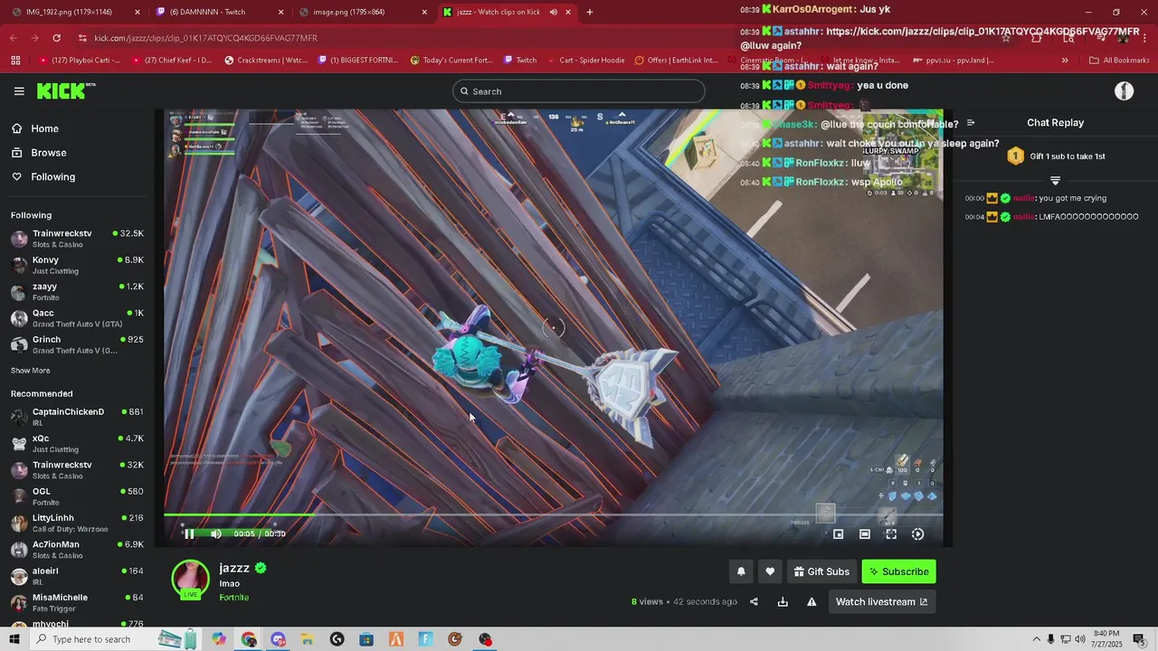Open Watch livestream link
This screenshot has width=1158, height=651.
pos(881,601)
